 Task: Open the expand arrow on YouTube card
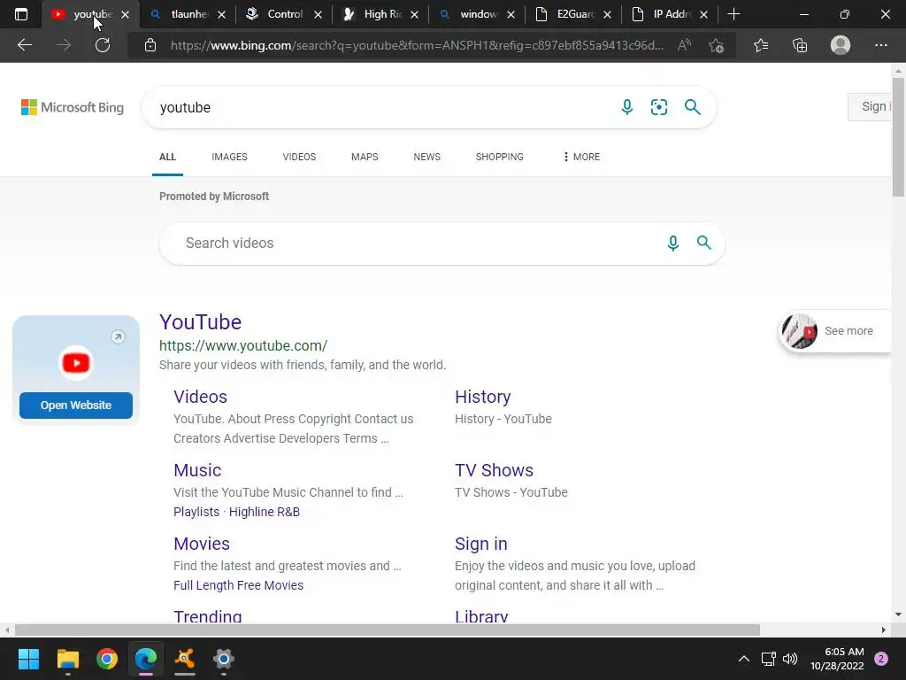118,337
